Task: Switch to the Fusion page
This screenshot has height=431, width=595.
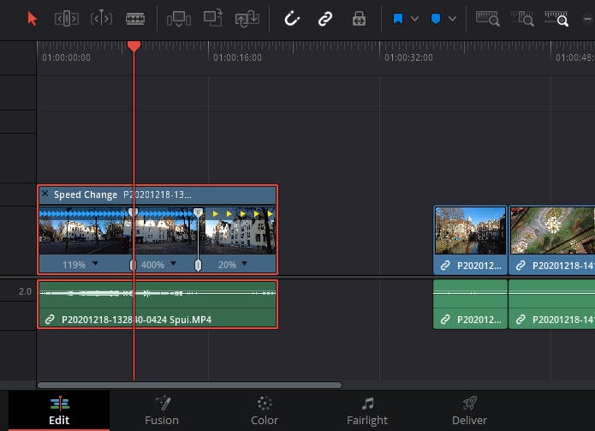Action: [x=162, y=410]
